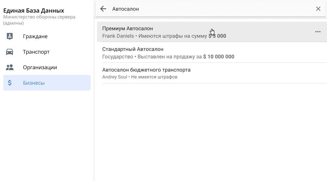Screen dimensions: 327x181
Task: Click owner name Andrey Soul
Action: point(115,77)
